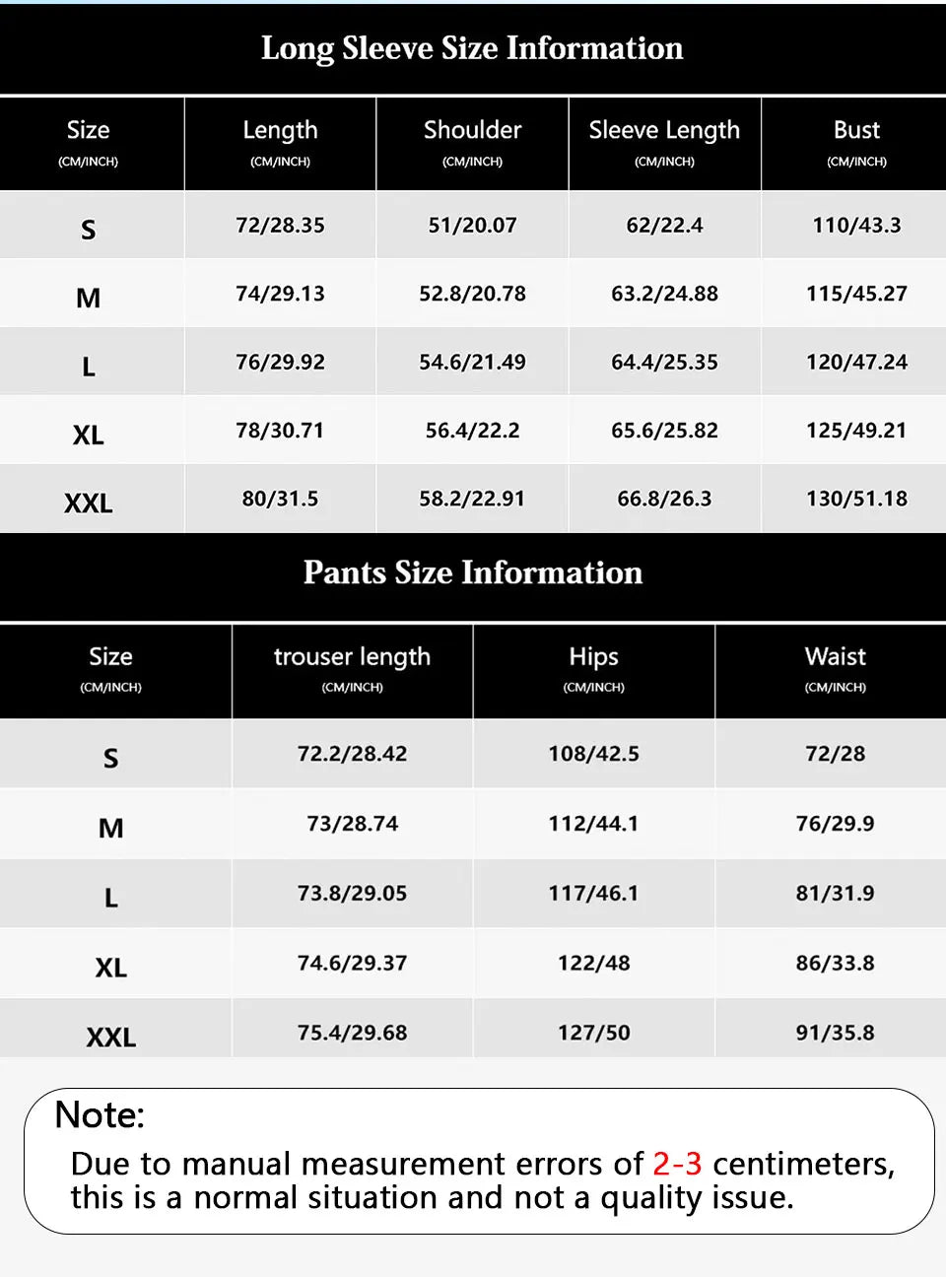This screenshot has width=946, height=1277.
Task: Select size M row in pants table
Action: coord(473,824)
